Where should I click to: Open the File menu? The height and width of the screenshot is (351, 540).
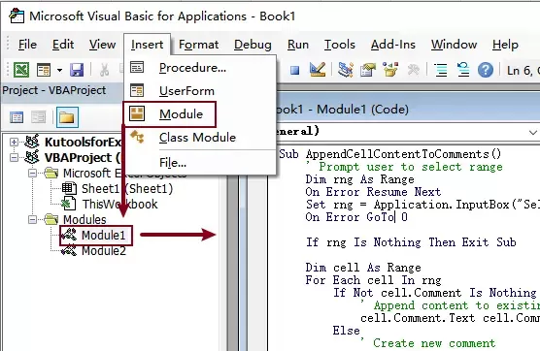tap(27, 45)
